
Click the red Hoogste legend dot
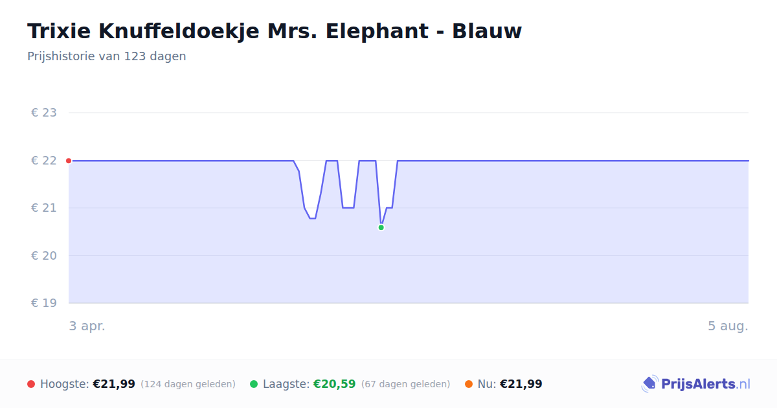[x=31, y=384]
